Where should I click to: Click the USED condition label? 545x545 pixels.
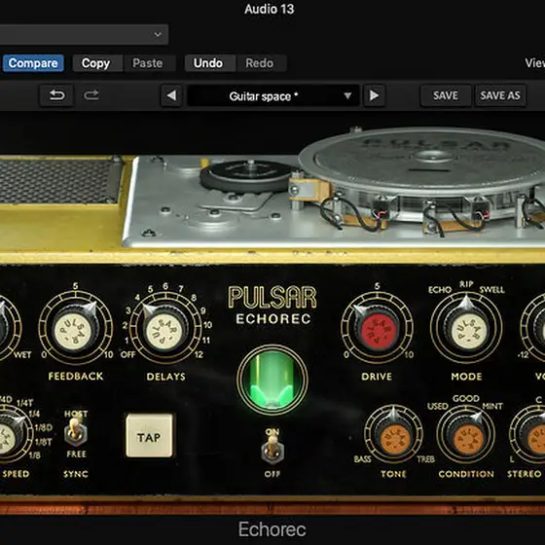click(x=438, y=406)
